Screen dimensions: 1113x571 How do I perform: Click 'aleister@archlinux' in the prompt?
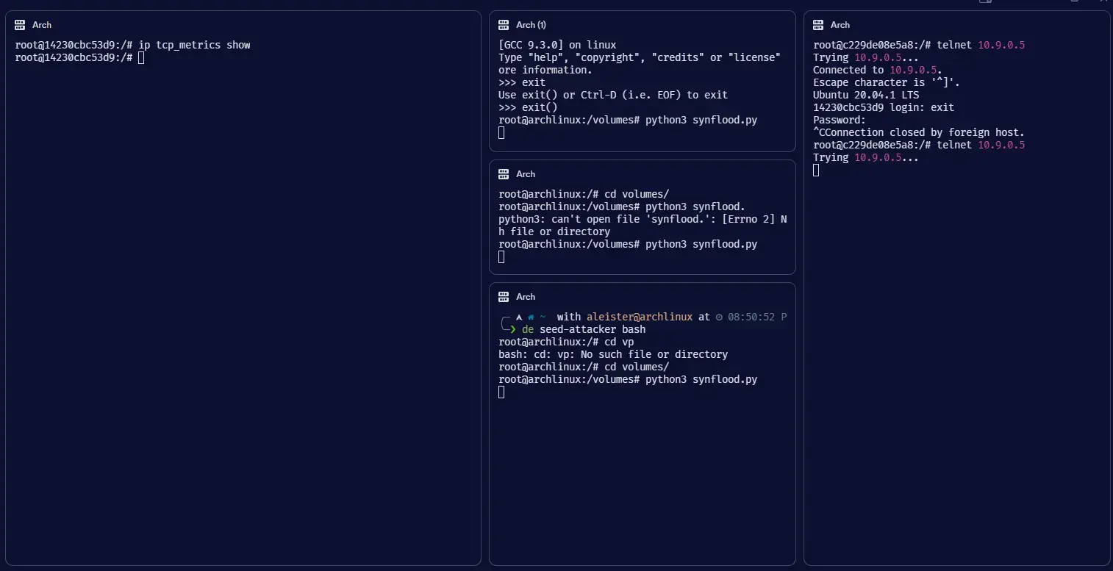coord(640,317)
